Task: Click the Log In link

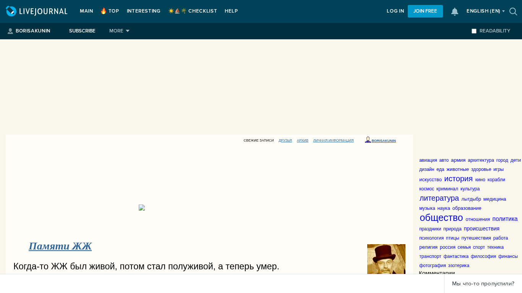Action: [395, 11]
